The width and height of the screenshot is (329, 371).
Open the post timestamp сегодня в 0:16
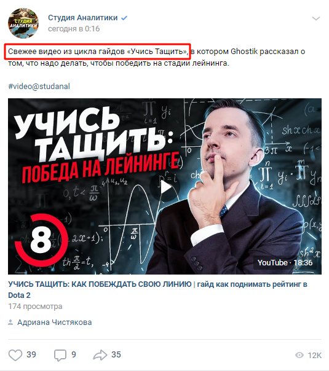74,29
